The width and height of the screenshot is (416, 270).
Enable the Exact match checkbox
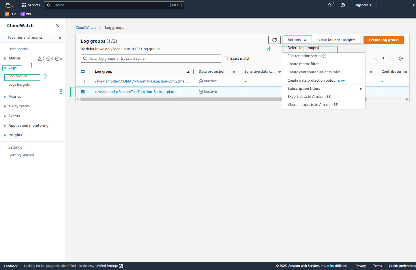[x=226, y=59]
